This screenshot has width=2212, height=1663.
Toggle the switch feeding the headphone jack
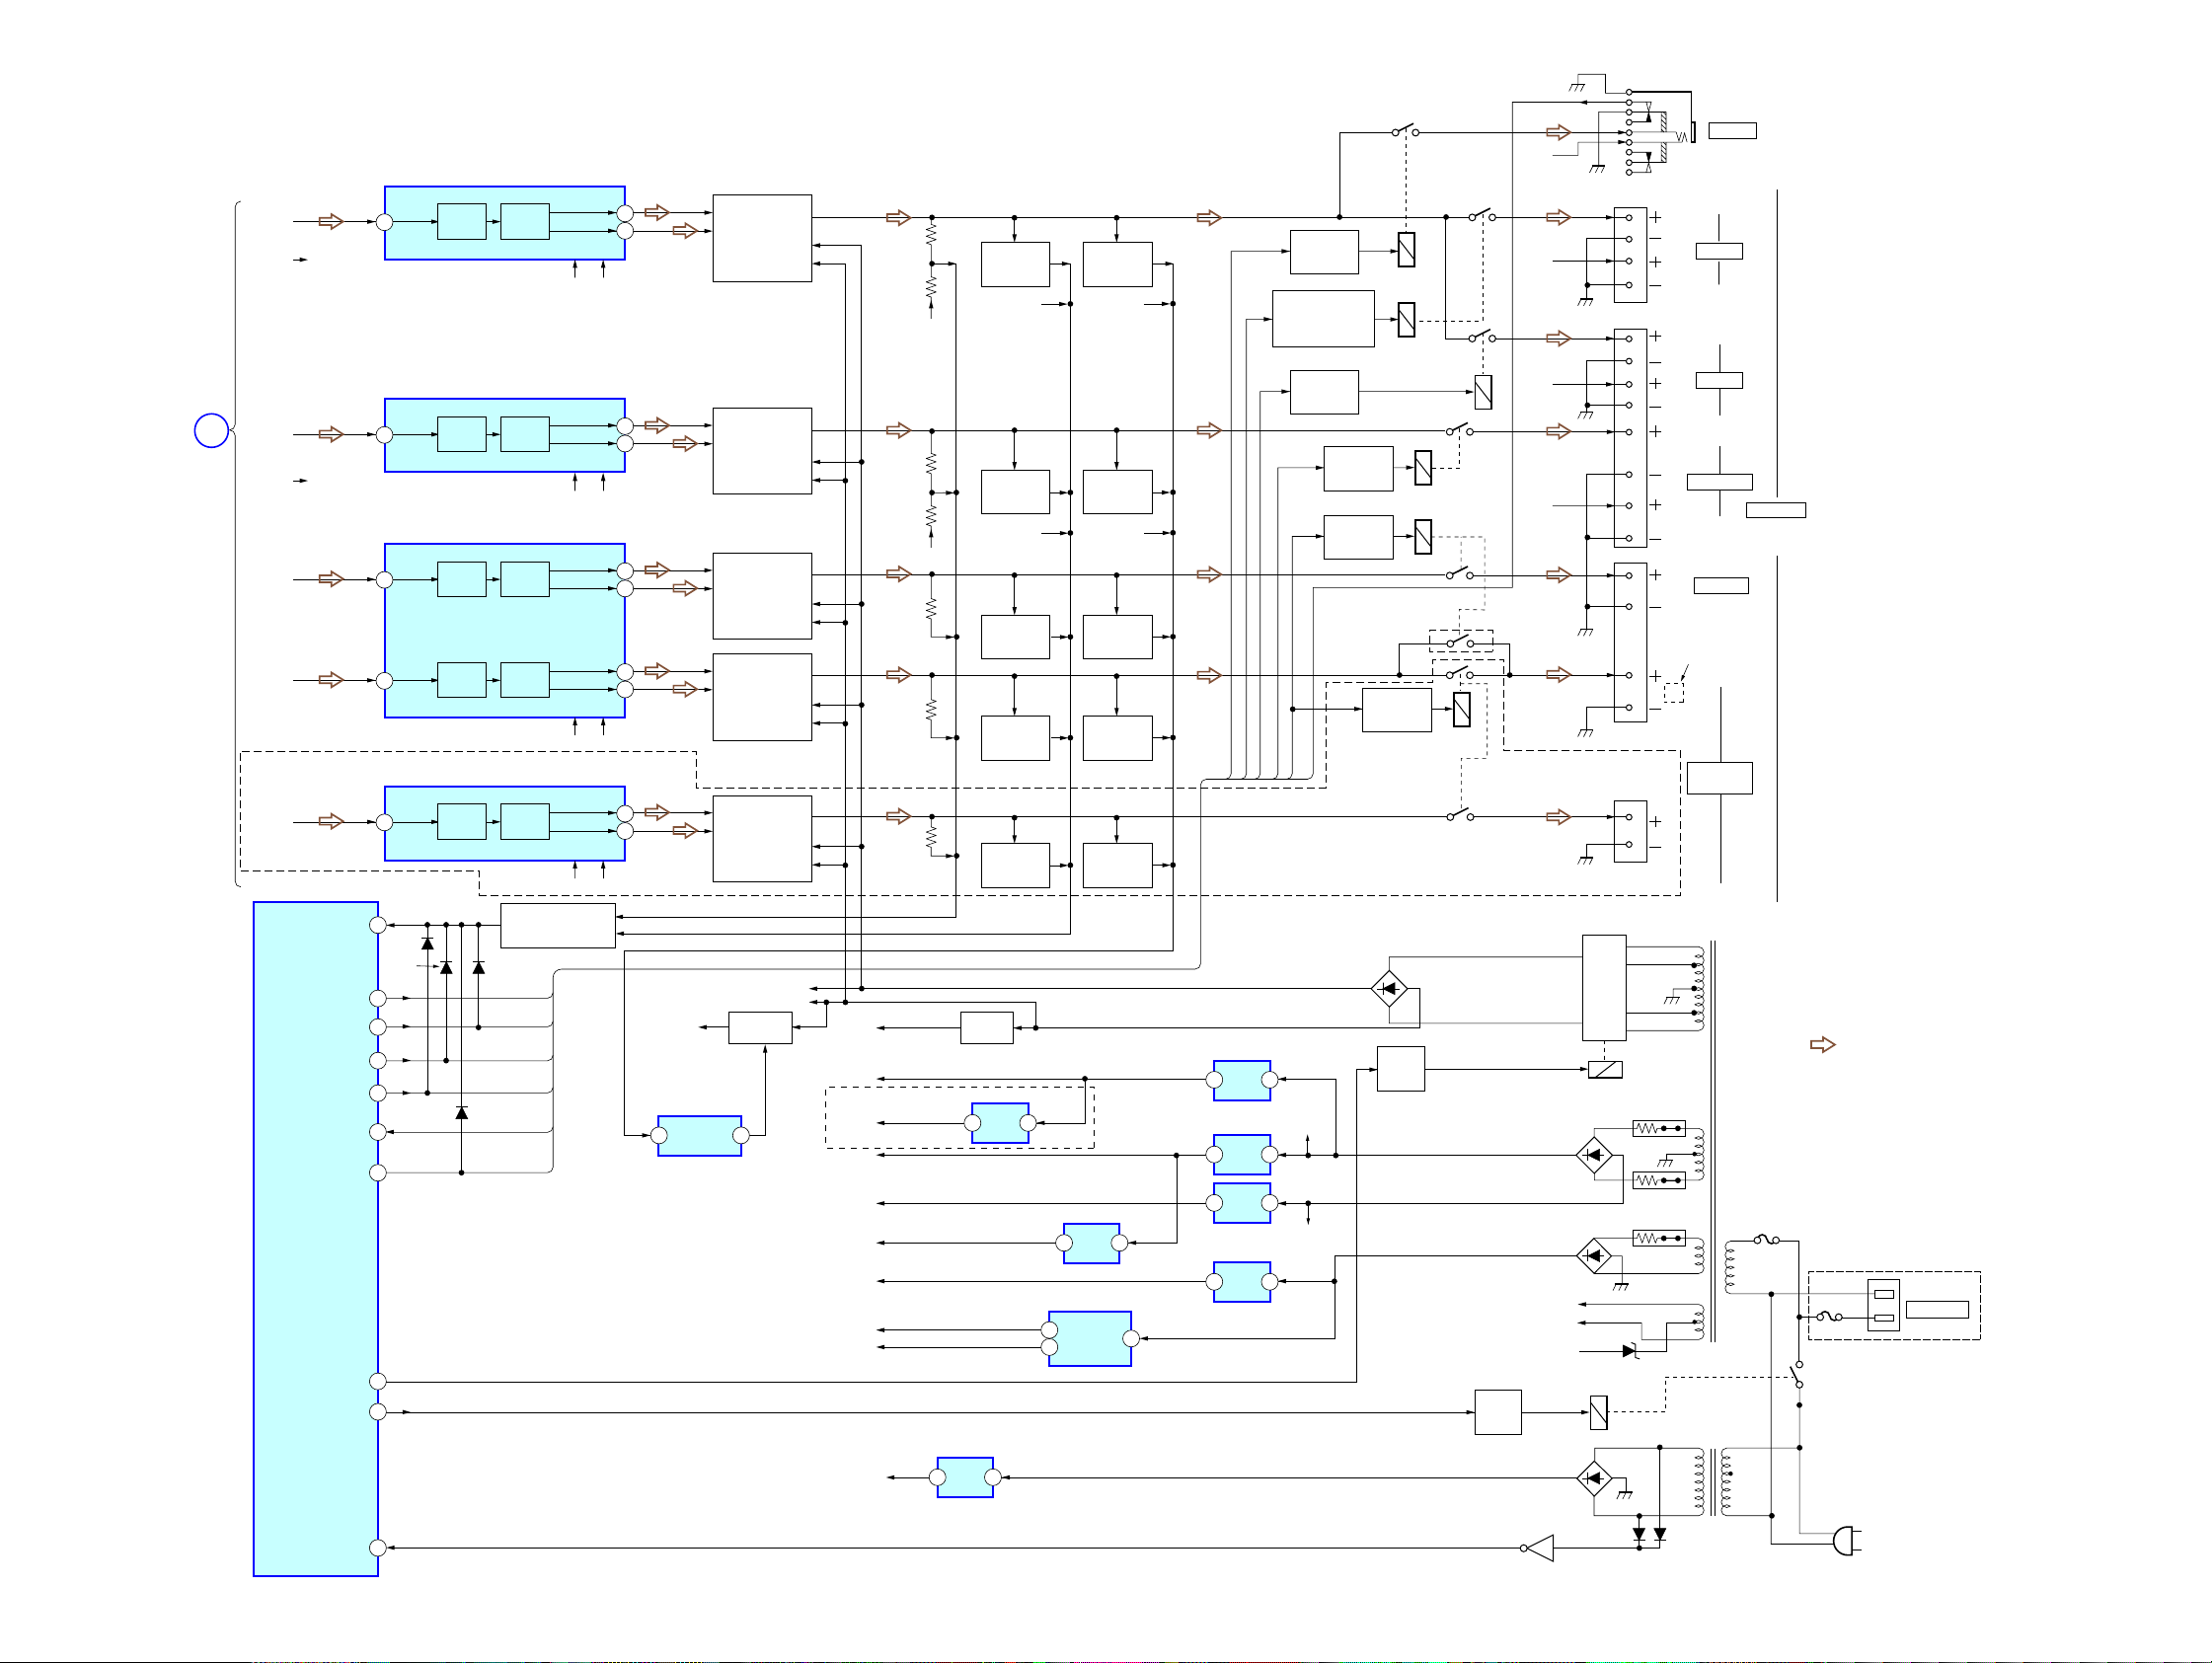pyautogui.click(x=1405, y=131)
